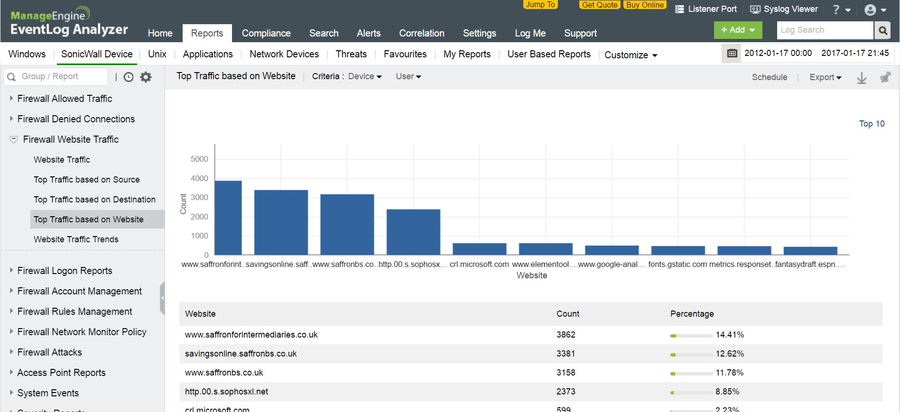Screen dimensions: 900x412
Task: Open the Support tab
Action: pos(580,33)
